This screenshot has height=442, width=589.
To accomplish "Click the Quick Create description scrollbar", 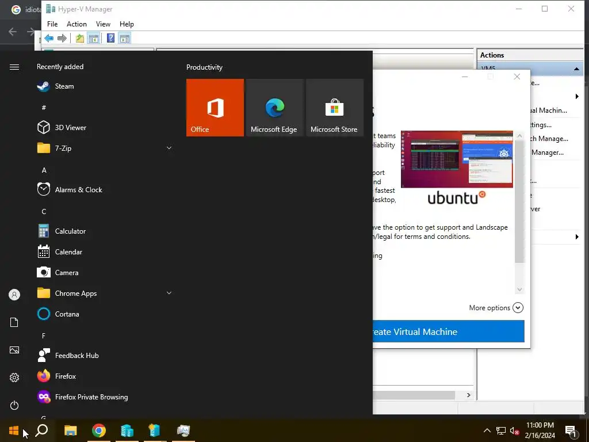I will pyautogui.click(x=519, y=202).
